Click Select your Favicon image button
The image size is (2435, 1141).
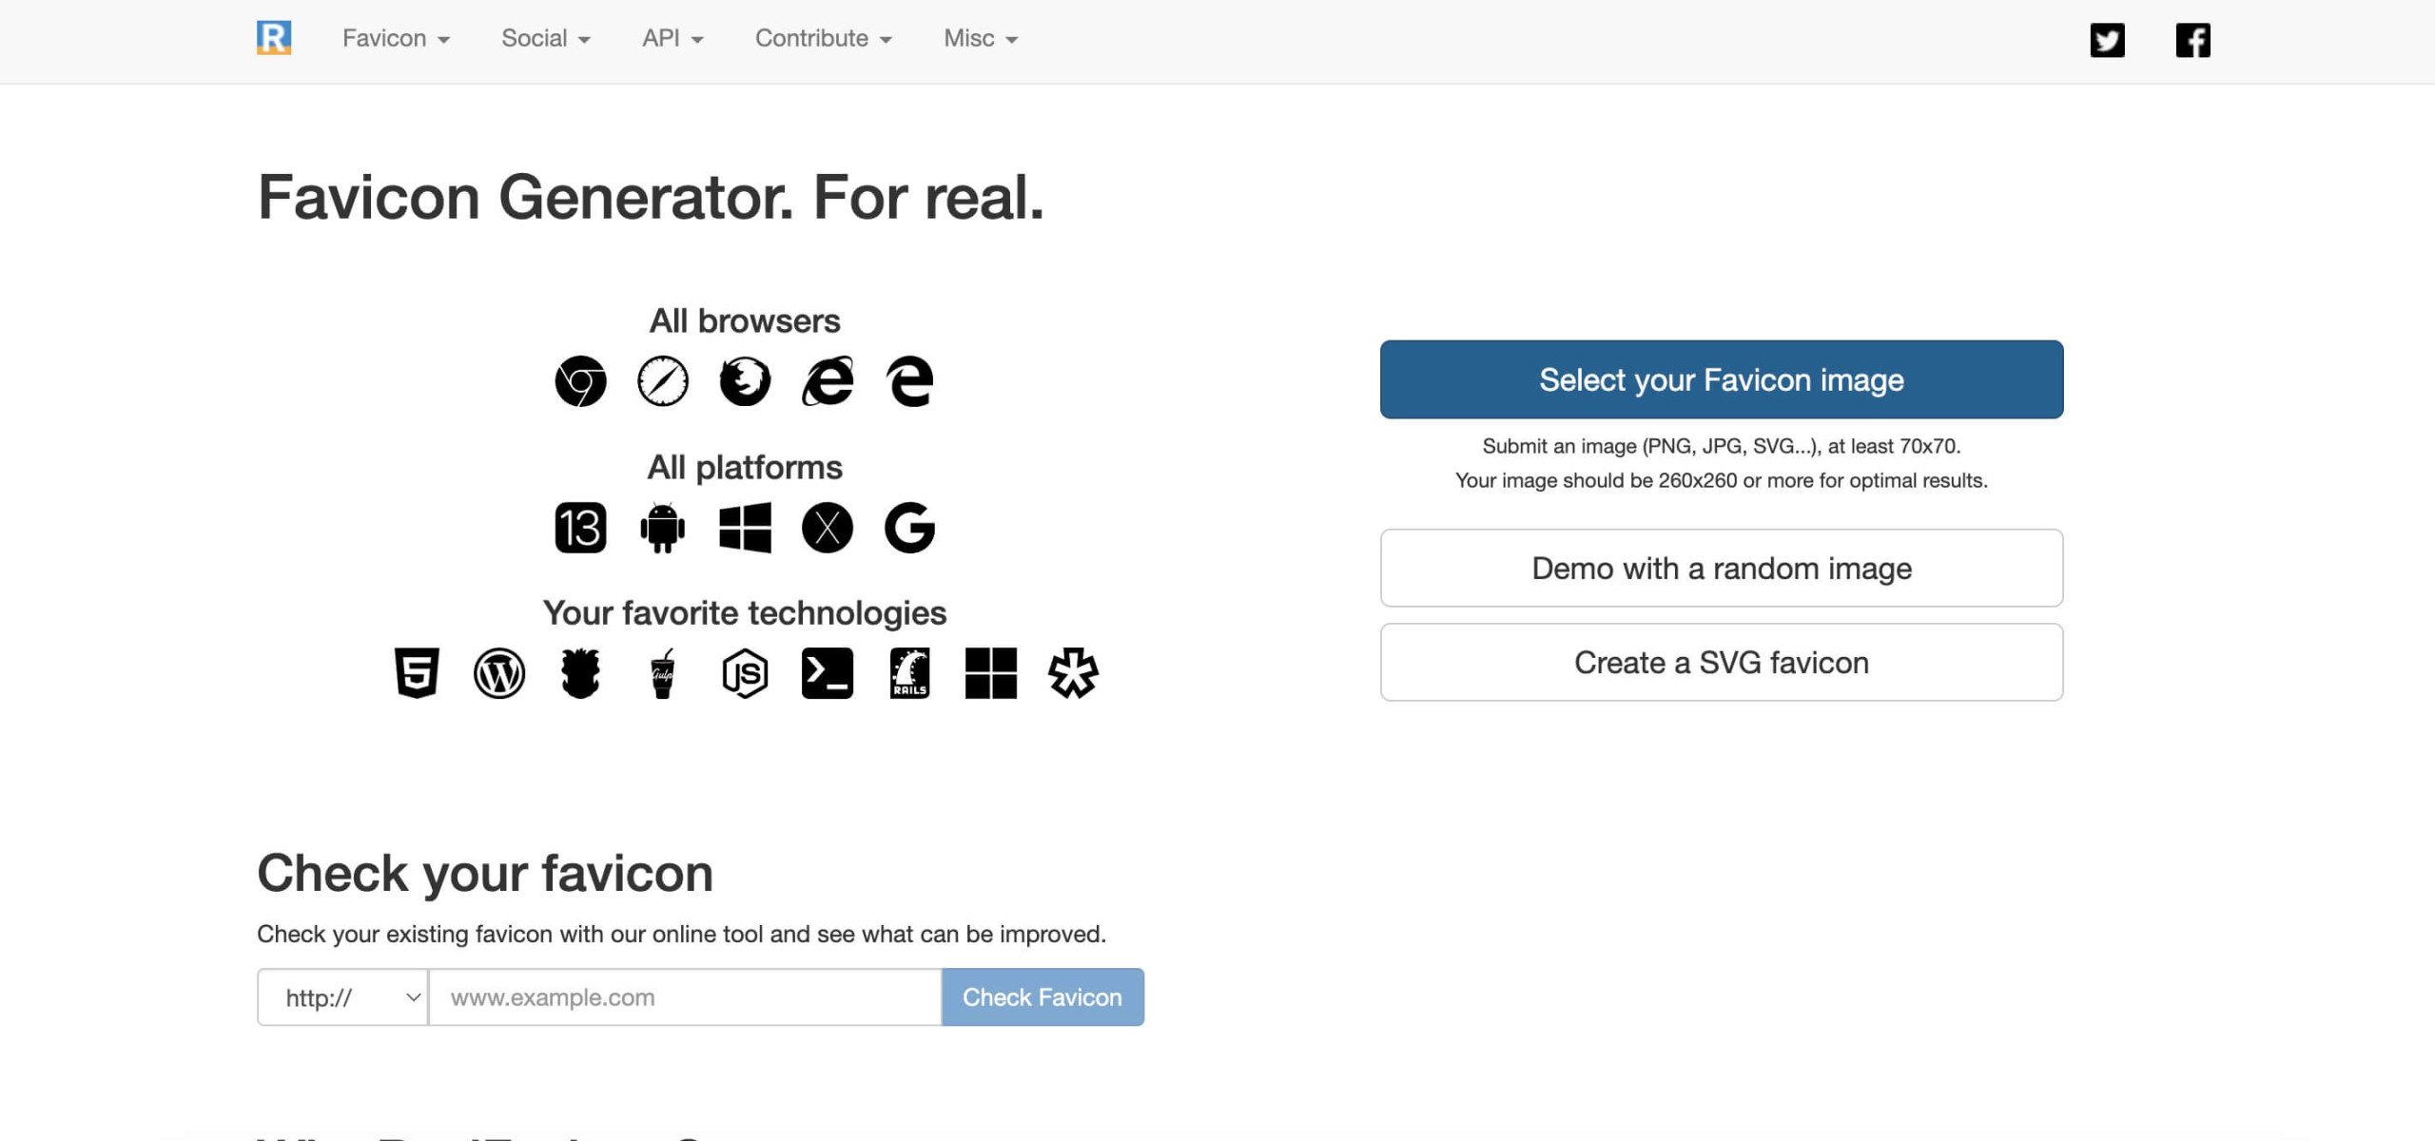click(x=1722, y=379)
